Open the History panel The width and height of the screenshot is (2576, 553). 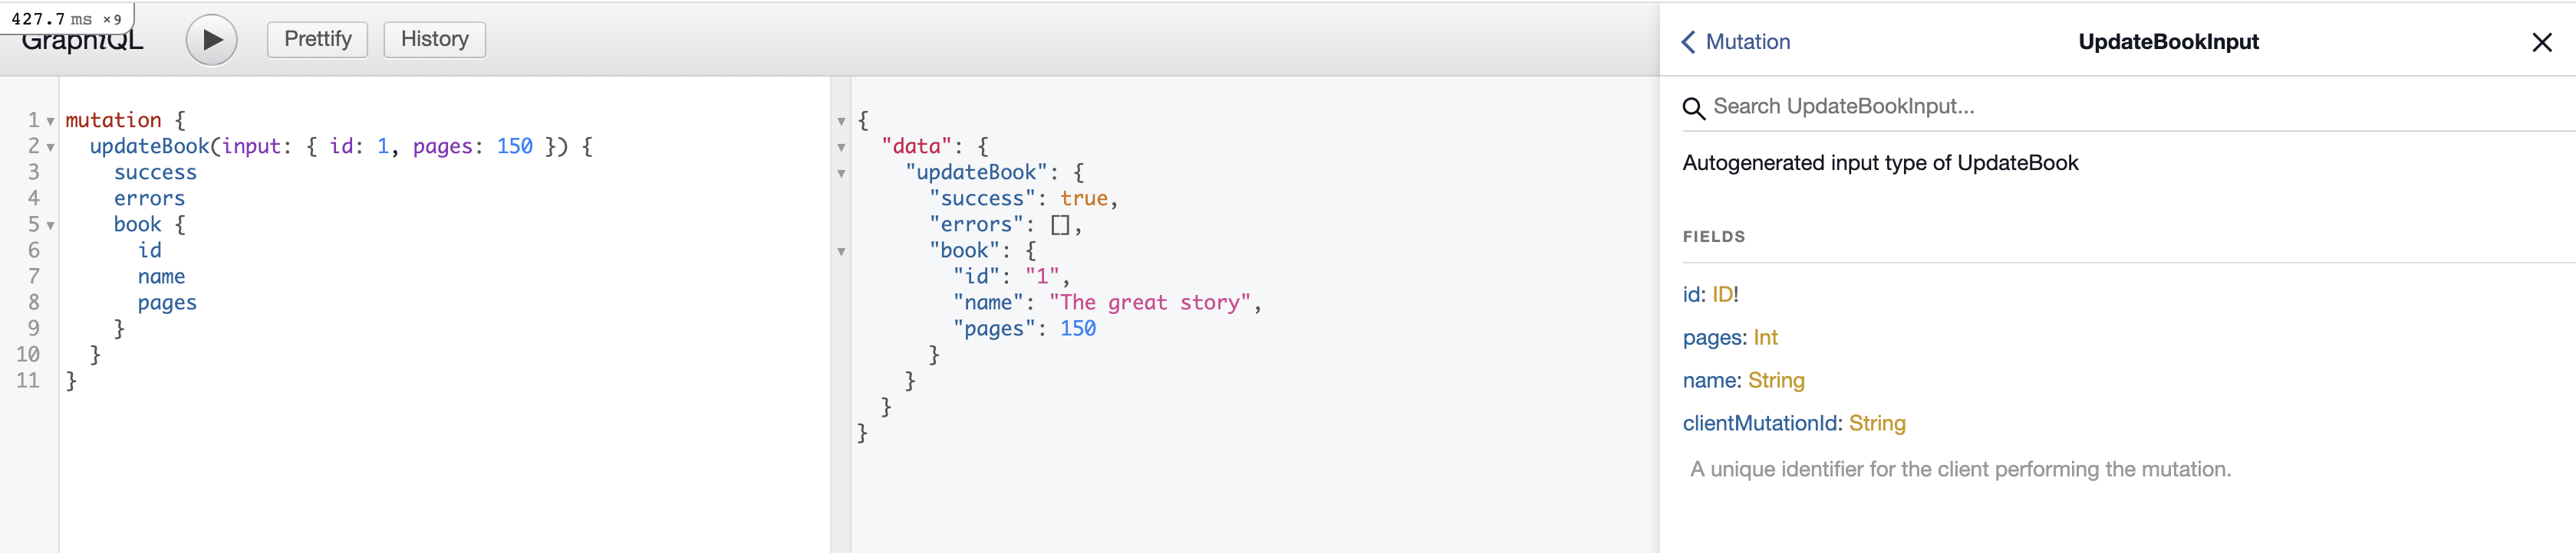point(434,39)
